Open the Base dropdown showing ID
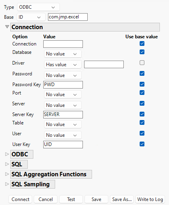Screen dimensions: 169x205 (31, 17)
